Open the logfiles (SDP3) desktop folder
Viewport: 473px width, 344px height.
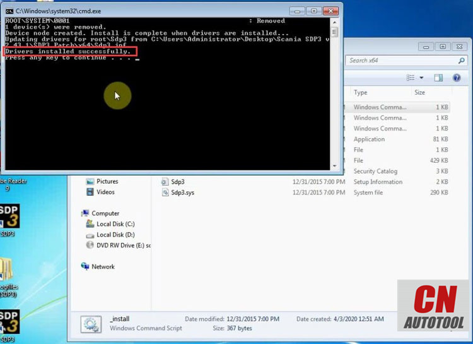(x=8, y=278)
